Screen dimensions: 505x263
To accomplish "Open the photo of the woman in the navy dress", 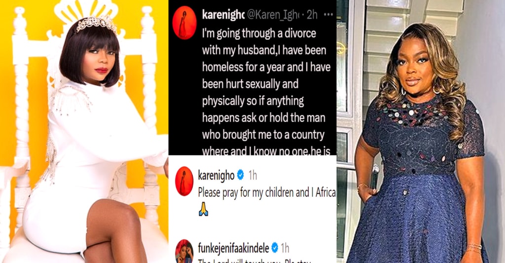I will click(421, 131).
